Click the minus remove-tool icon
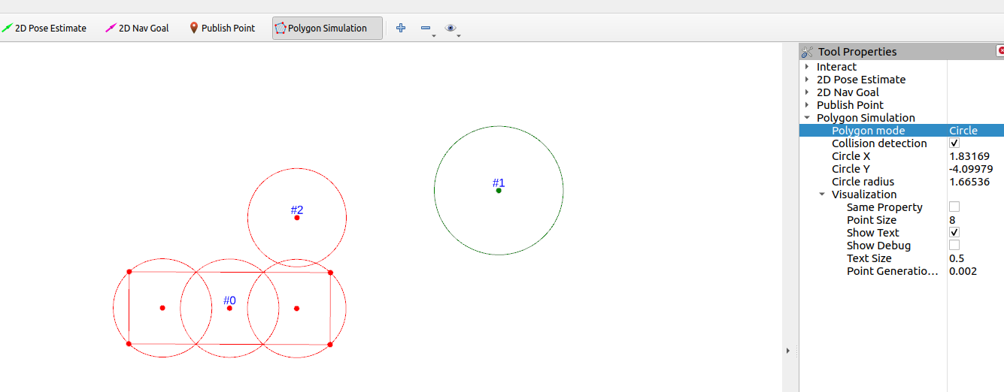 [x=426, y=28]
